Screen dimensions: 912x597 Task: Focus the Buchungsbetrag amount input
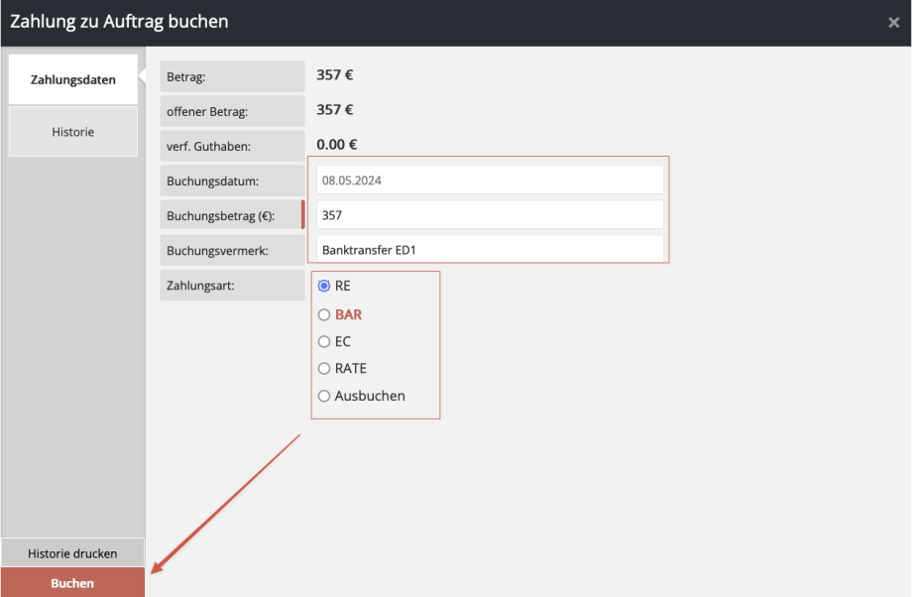click(490, 215)
